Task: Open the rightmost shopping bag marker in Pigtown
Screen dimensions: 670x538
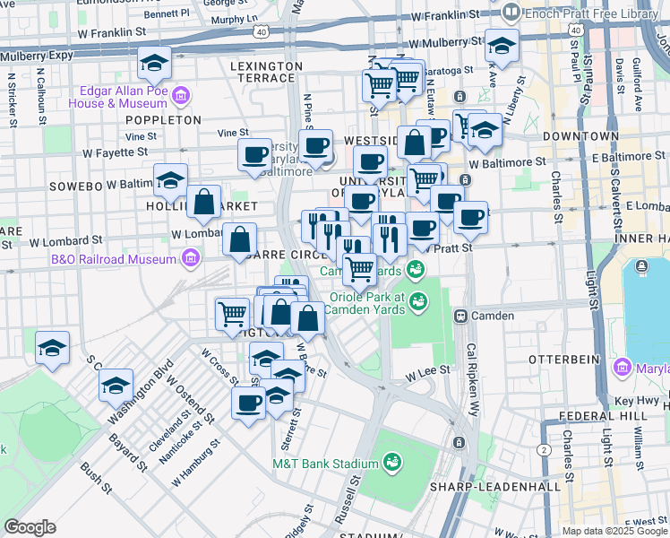Action: [x=307, y=319]
